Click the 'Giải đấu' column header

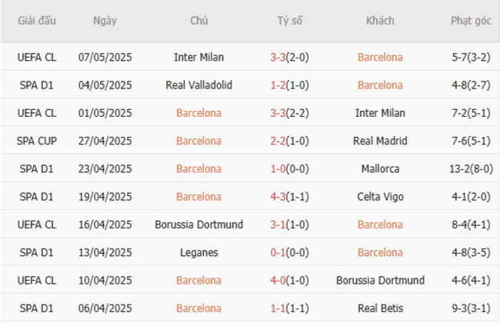[37, 21]
